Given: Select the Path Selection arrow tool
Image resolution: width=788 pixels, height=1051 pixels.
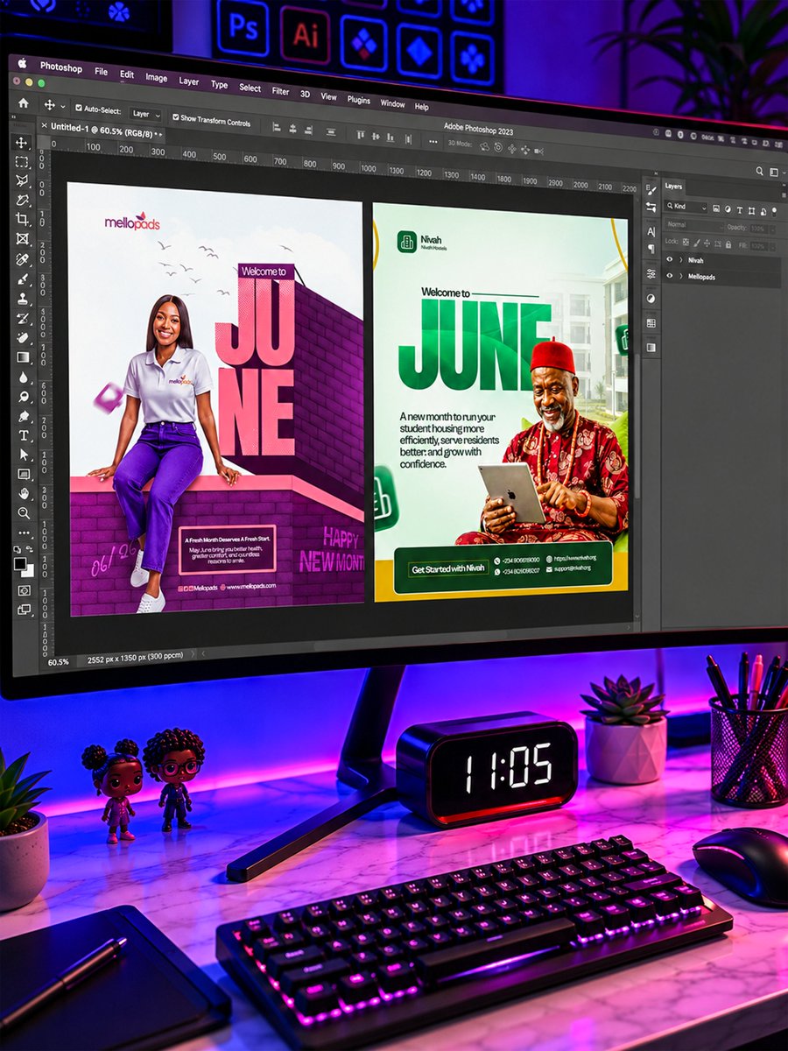Looking at the screenshot, I should [24, 455].
